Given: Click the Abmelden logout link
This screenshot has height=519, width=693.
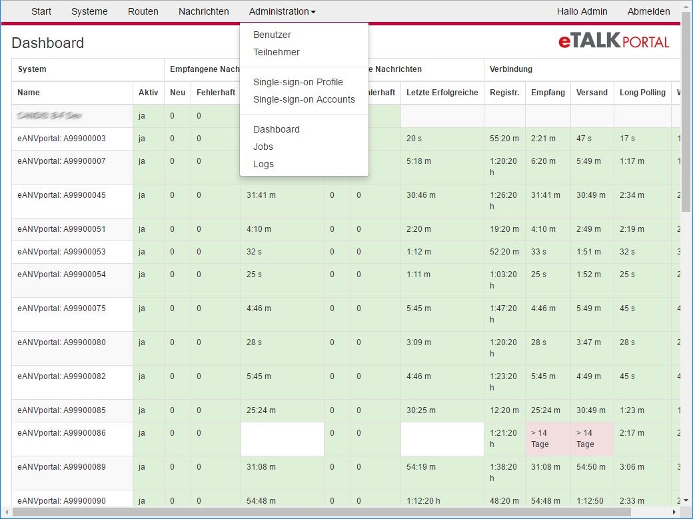Looking at the screenshot, I should [648, 11].
